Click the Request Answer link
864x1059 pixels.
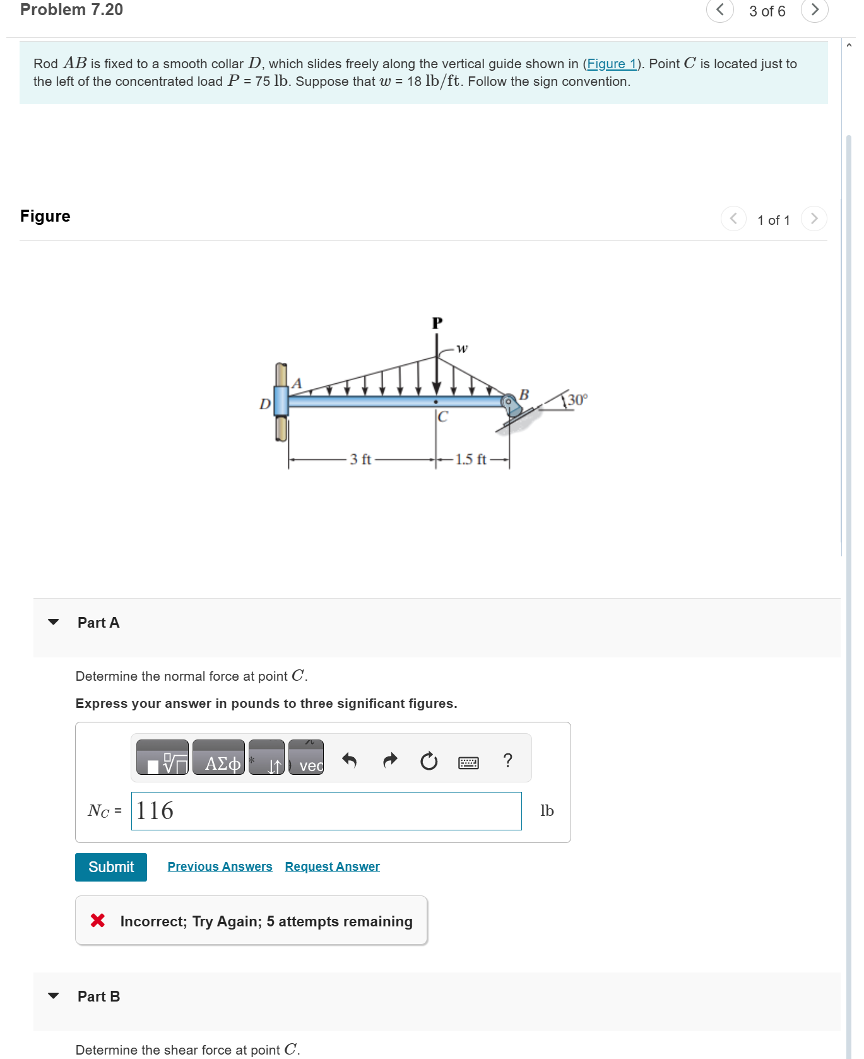point(332,866)
